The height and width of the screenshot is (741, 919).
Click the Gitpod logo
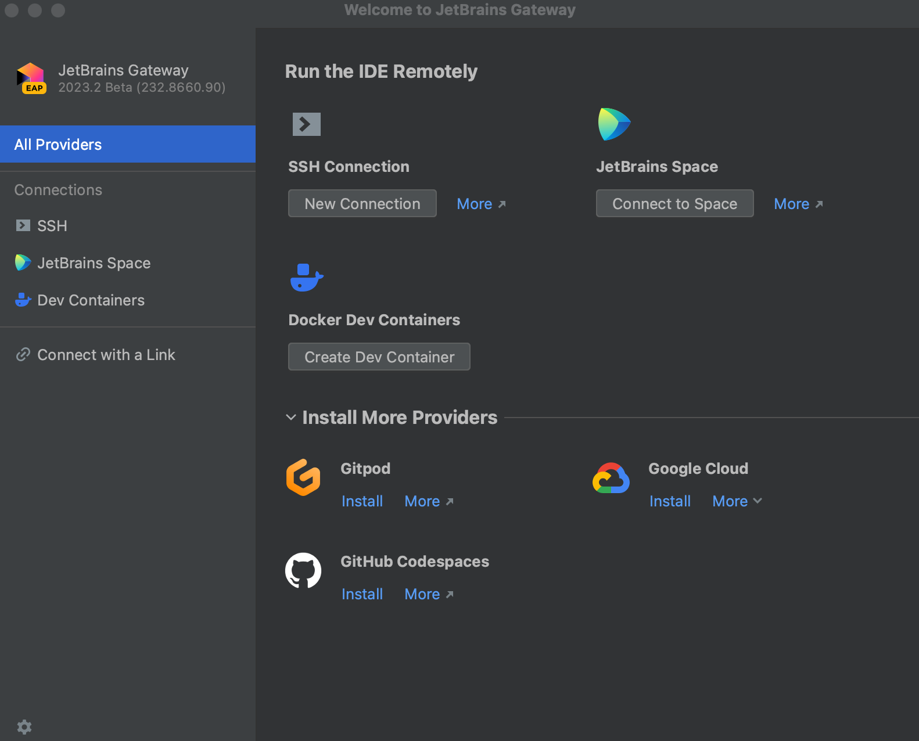click(303, 477)
